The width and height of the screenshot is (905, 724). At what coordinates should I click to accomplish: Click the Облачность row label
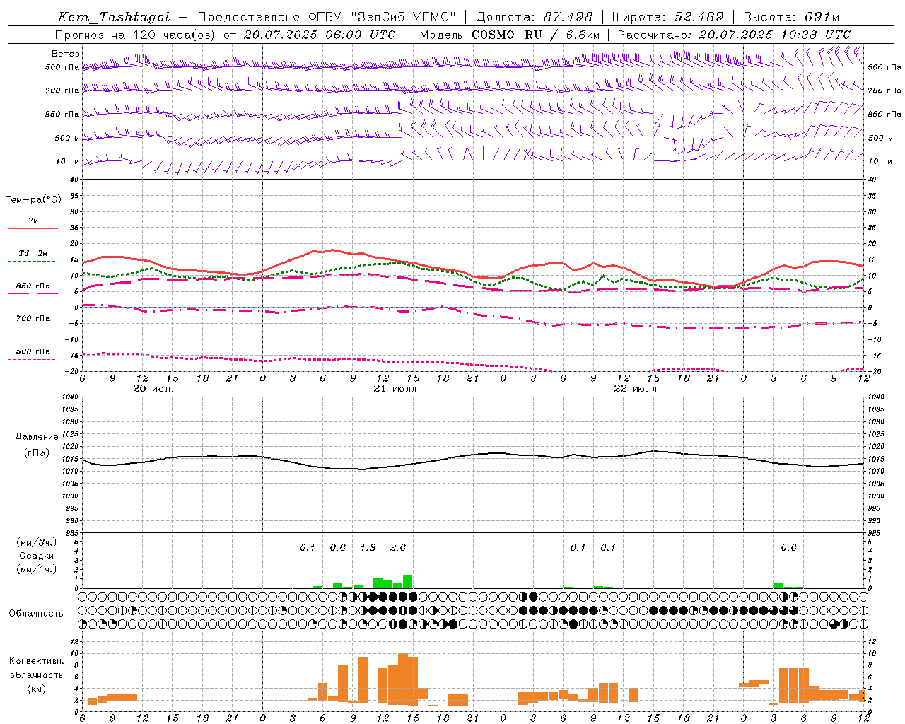[36, 614]
